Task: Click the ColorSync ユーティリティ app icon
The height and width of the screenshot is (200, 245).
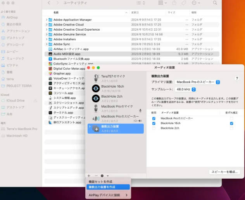Action: [x=50, y=64]
